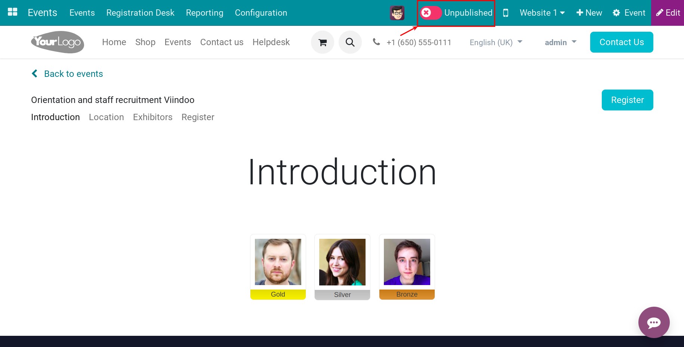
Task: Click the Gold sponsor photo
Action: [x=278, y=262]
